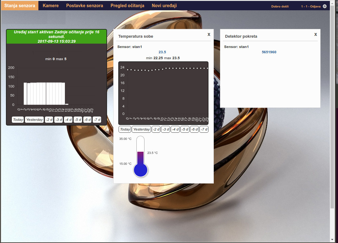
Task: Click the thermometer graphic
Action: click(140, 157)
